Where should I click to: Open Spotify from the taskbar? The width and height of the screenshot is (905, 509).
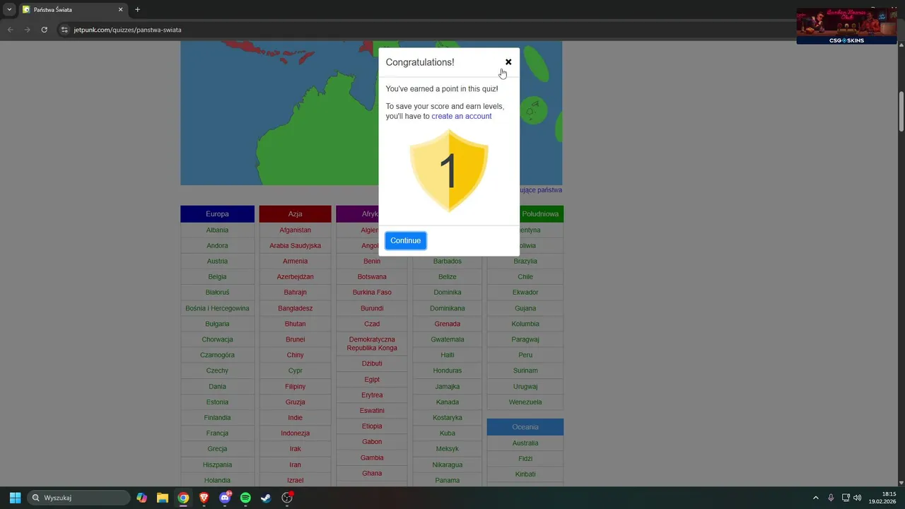[245, 498]
